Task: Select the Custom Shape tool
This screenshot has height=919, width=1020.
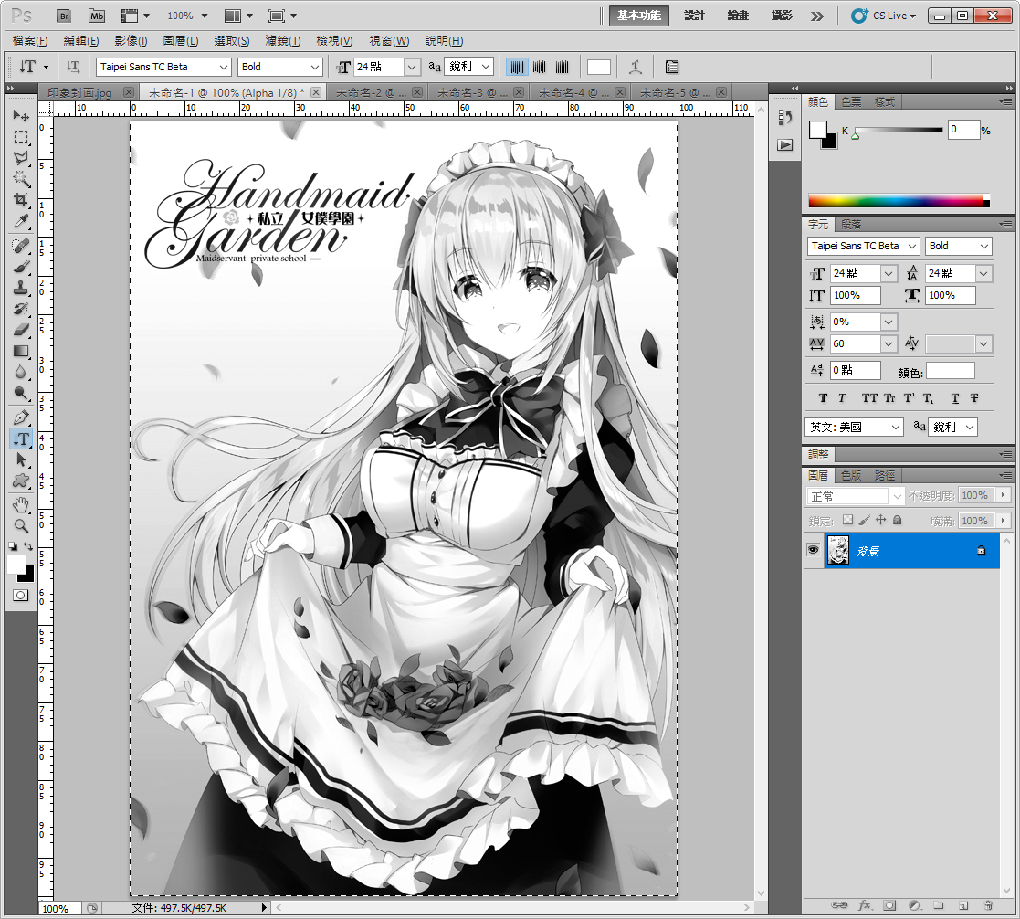Action: tap(21, 481)
